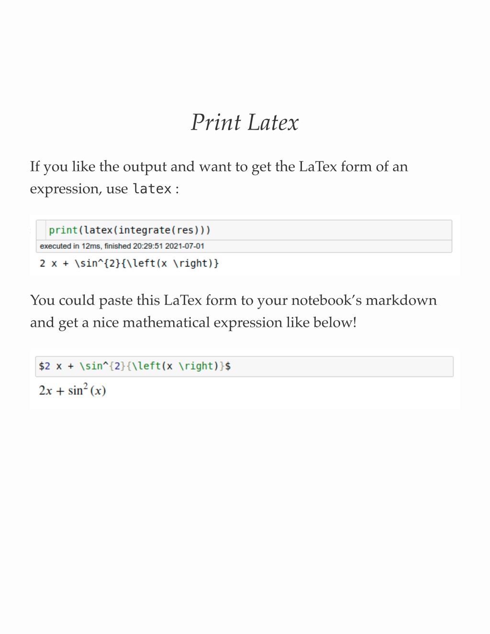Click the left prompt gutter of code cell
The image size is (490, 634).
tap(41, 230)
